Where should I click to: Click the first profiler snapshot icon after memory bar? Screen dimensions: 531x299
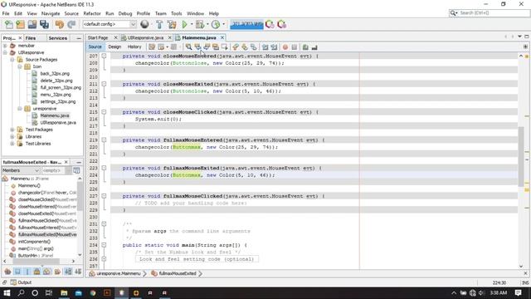[270, 24]
